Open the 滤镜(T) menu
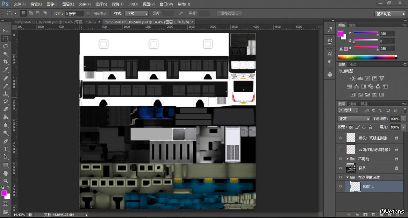Screen dimensions: 408x218 [x=118, y=4]
